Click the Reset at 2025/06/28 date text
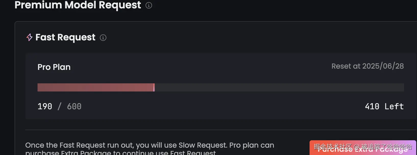This screenshot has height=155, width=417. (x=367, y=66)
